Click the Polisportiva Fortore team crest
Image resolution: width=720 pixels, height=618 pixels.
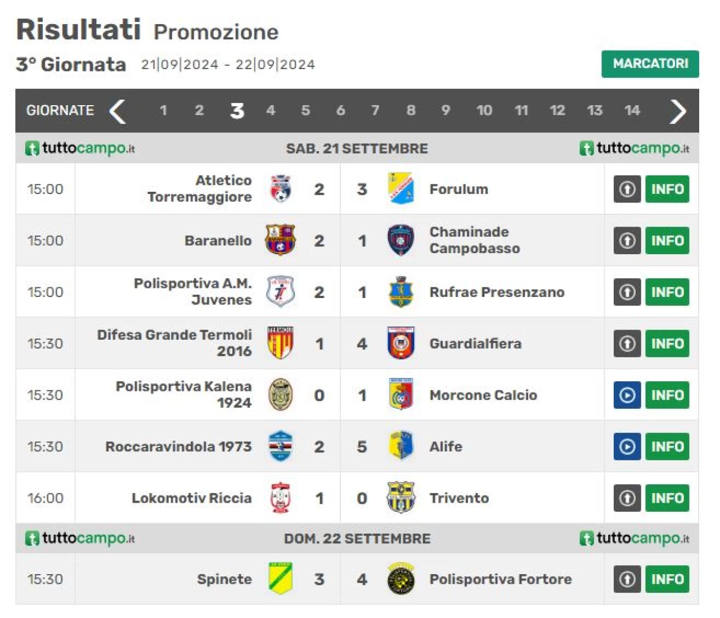click(x=401, y=579)
